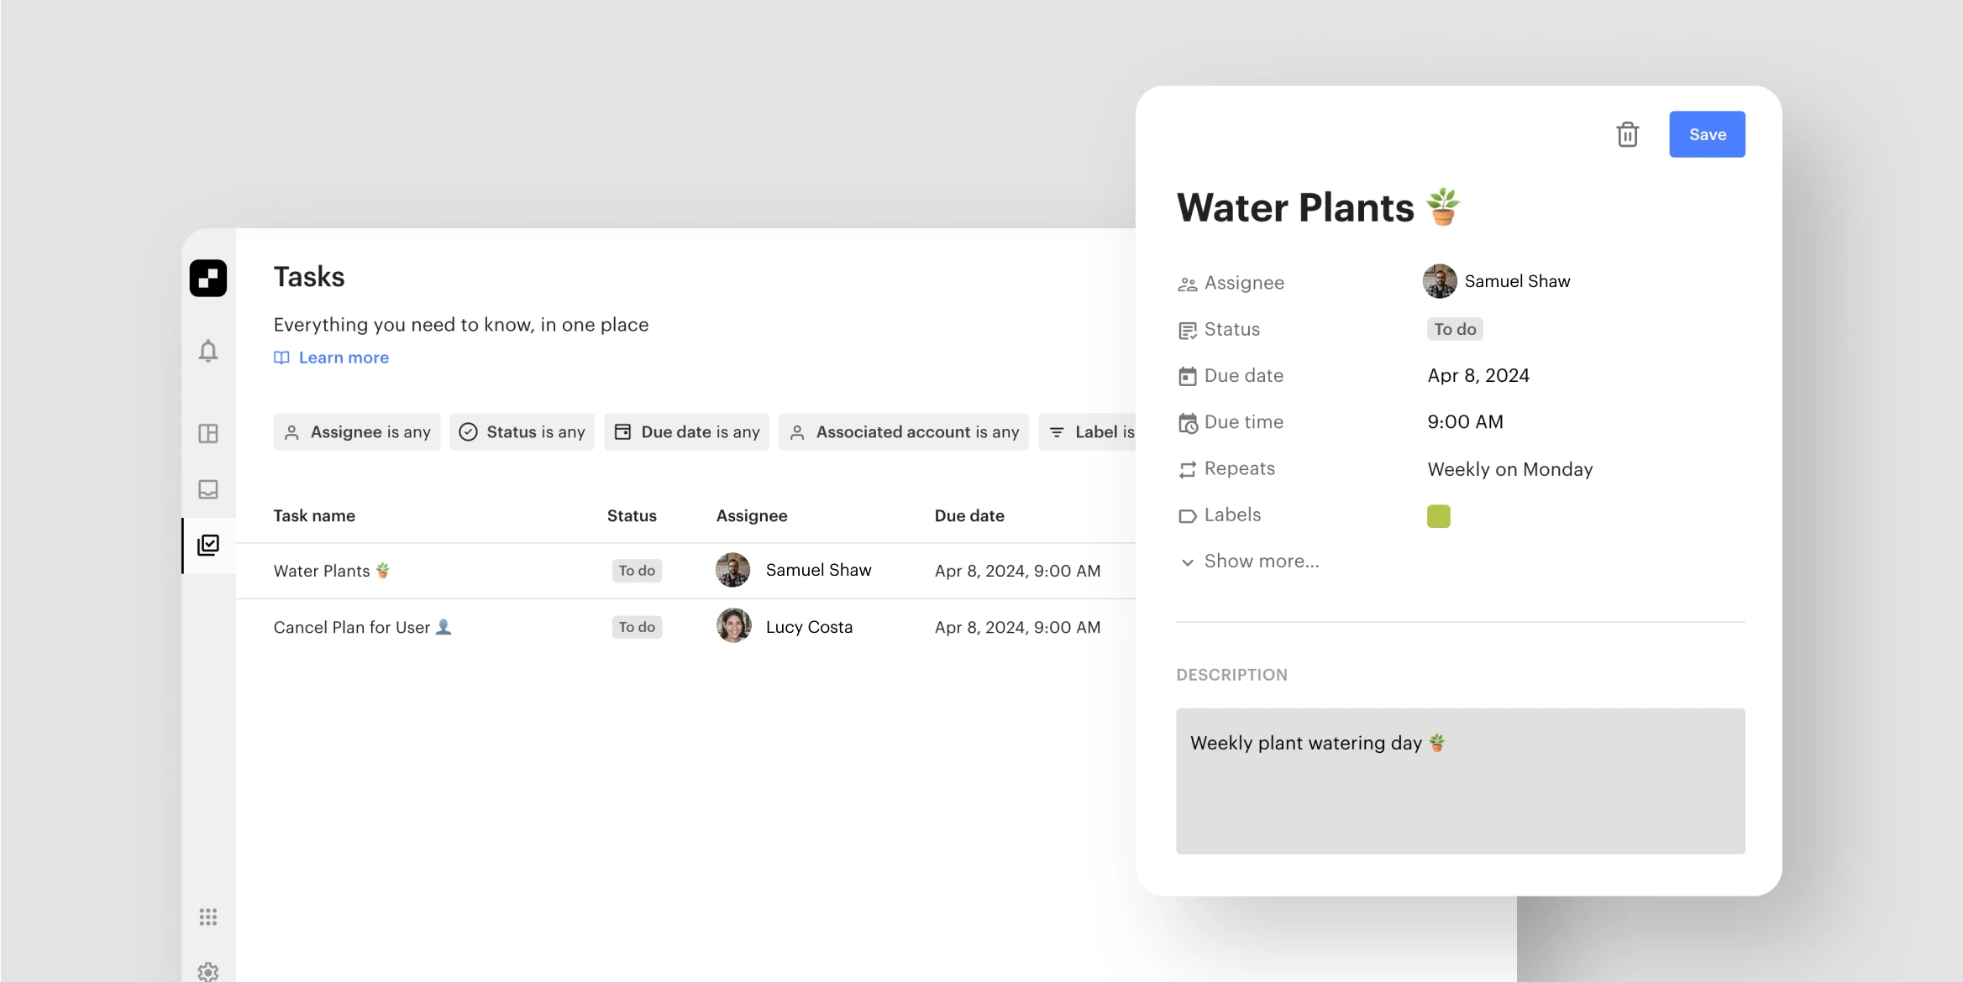Screen dimensions: 1963x982
Task: Expand the 'Show more' section
Action: 1248,560
